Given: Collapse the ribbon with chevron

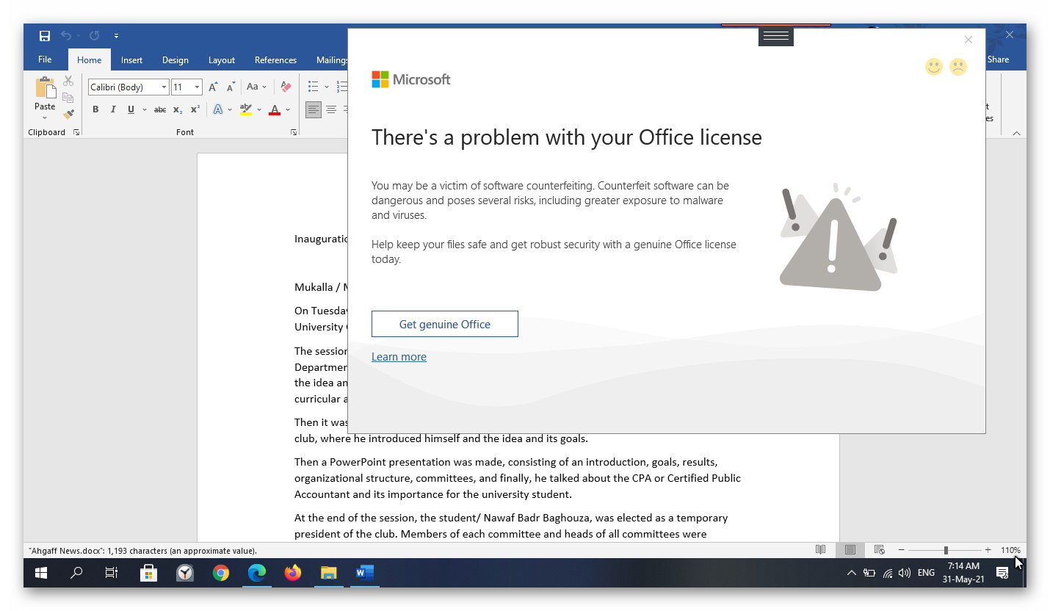Looking at the screenshot, I should (1016, 133).
